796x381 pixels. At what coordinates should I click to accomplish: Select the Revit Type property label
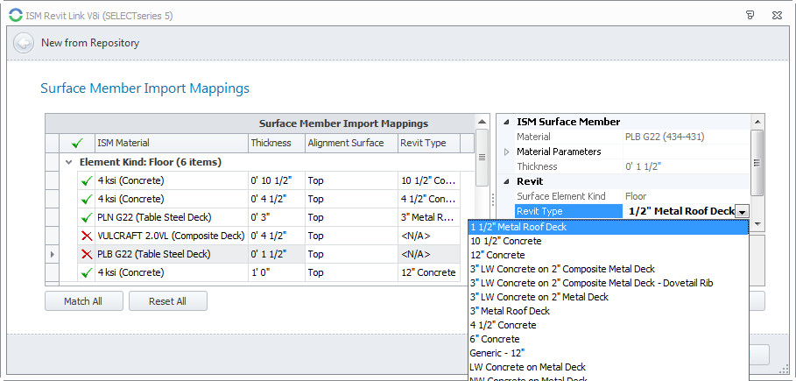tap(568, 211)
